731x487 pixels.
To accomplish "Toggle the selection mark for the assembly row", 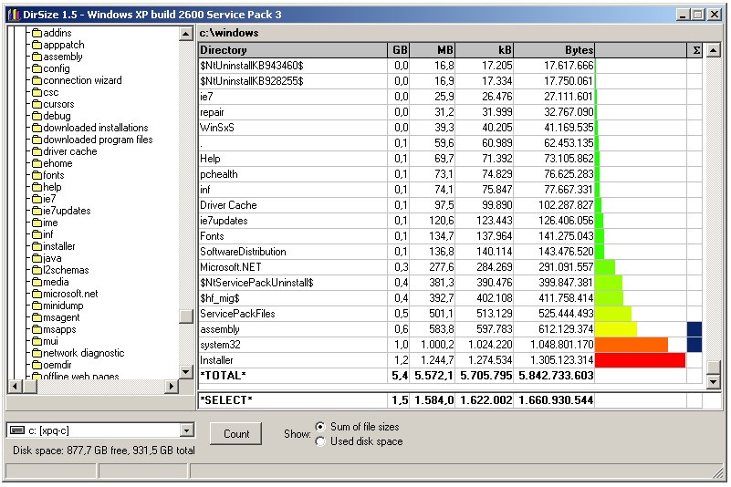I will click(x=694, y=329).
